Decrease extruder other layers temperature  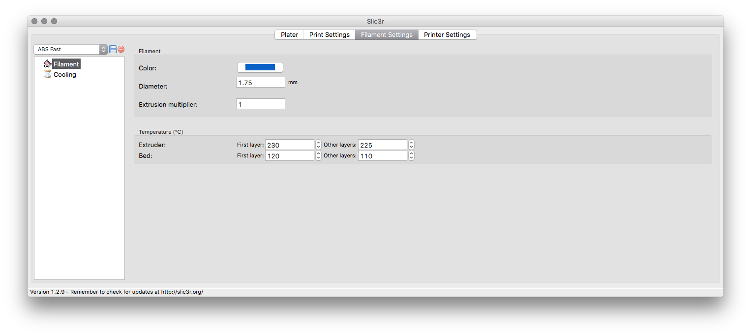(411, 146)
